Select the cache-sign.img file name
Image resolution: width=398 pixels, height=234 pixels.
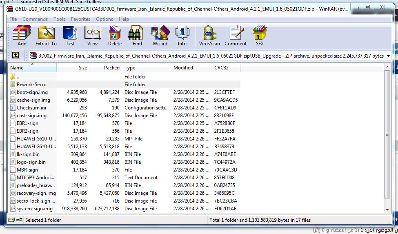[x=33, y=100]
